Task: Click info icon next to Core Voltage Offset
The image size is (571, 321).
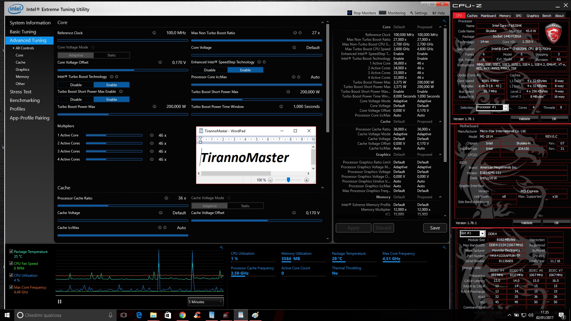Action: (160, 62)
